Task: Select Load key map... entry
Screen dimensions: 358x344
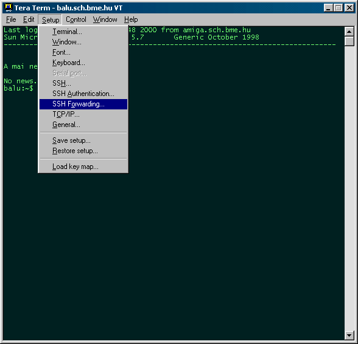Action: 83,167
